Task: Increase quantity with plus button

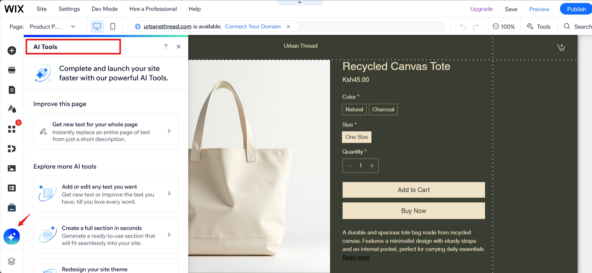Action: coord(372,166)
